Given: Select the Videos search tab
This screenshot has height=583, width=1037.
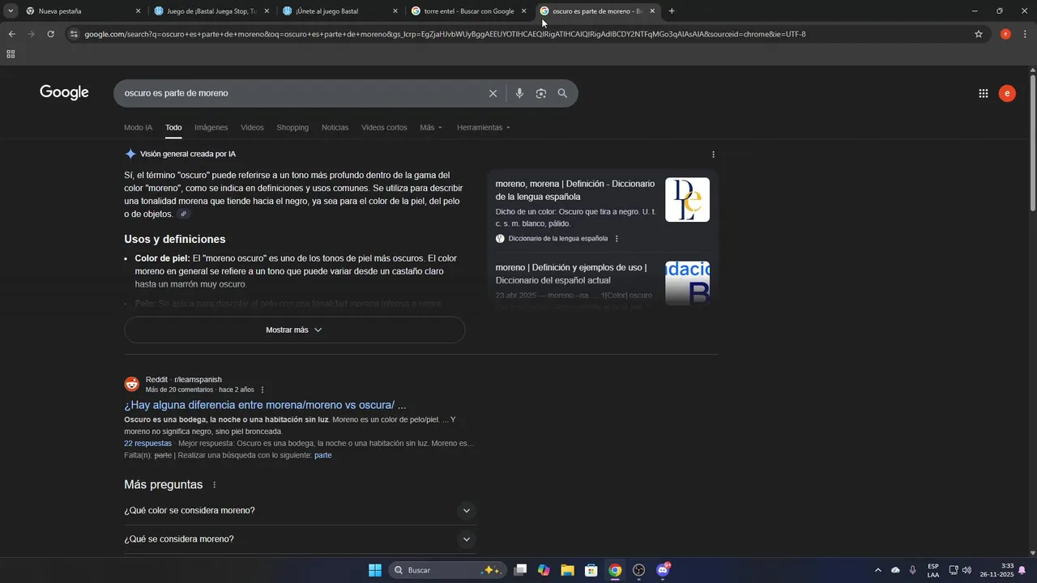Looking at the screenshot, I should coord(252,127).
